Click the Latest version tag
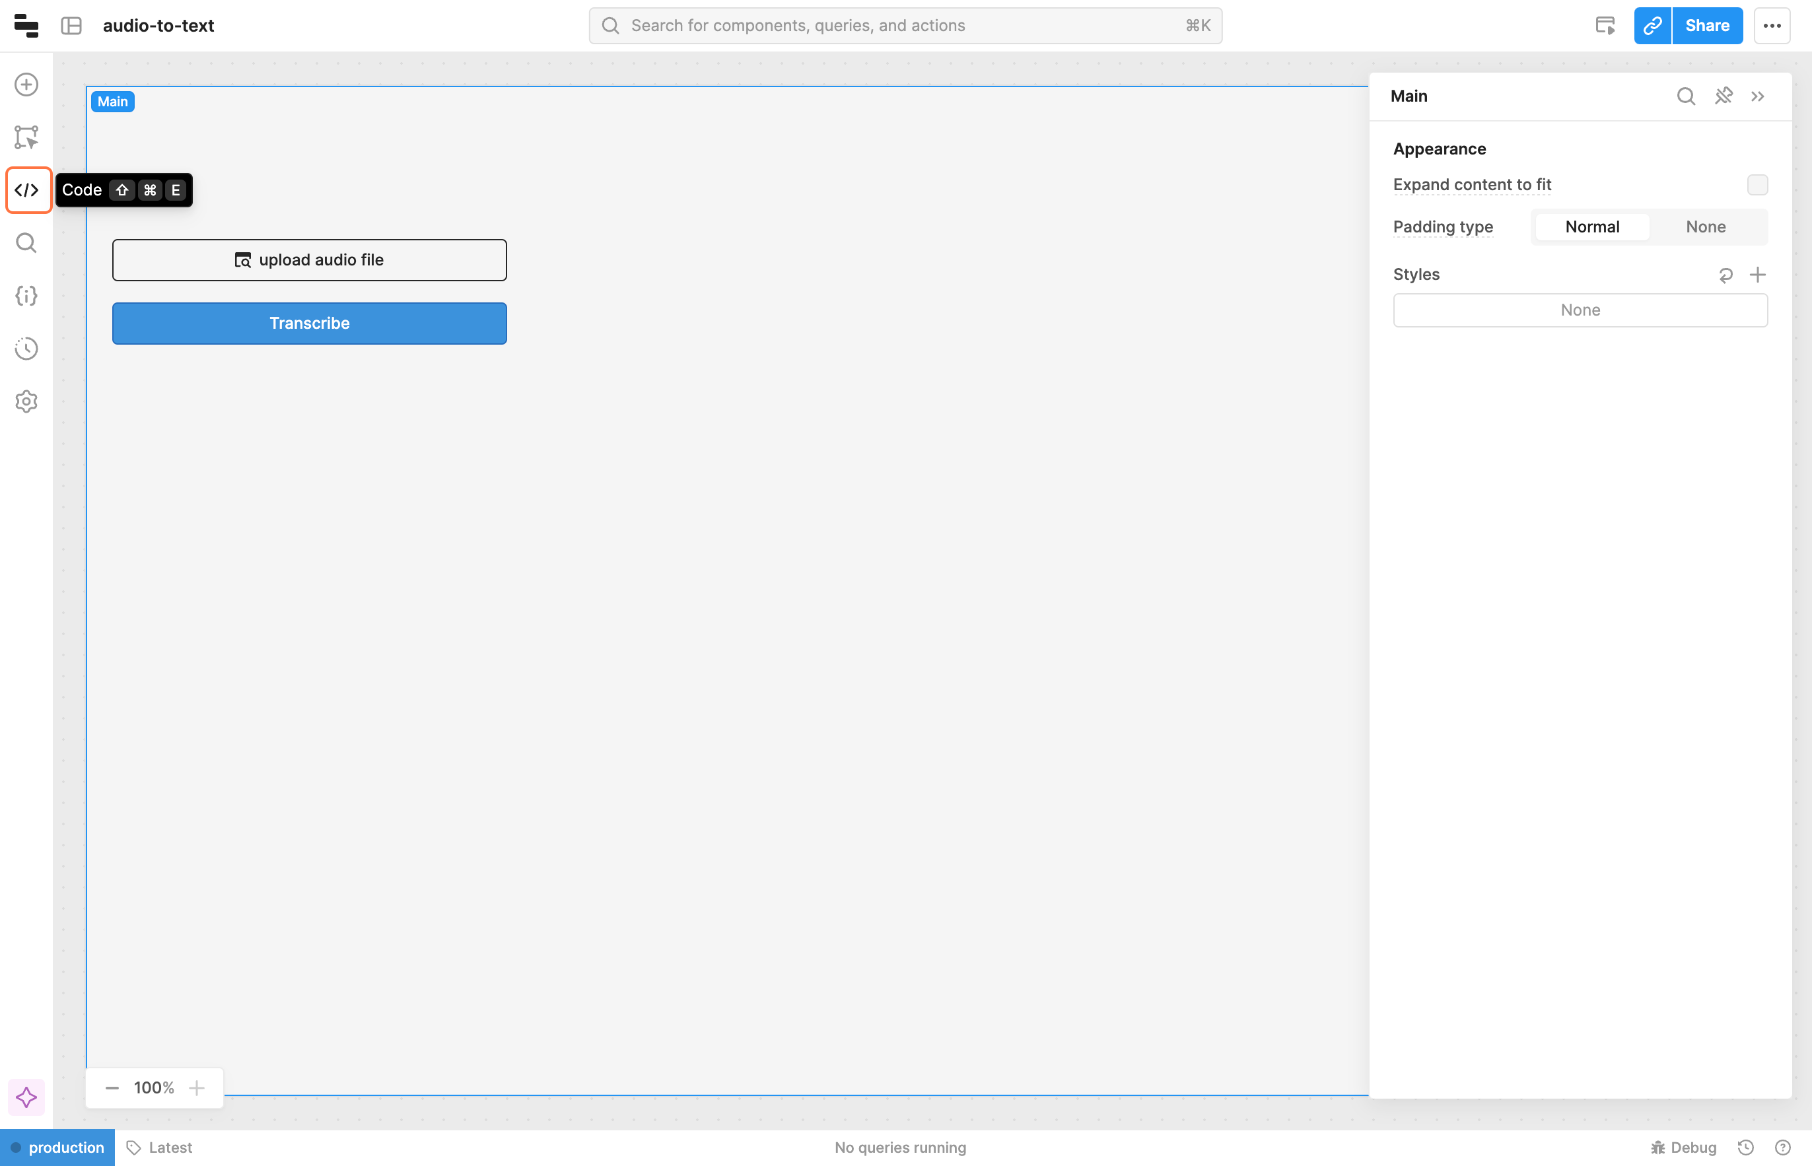 click(160, 1148)
